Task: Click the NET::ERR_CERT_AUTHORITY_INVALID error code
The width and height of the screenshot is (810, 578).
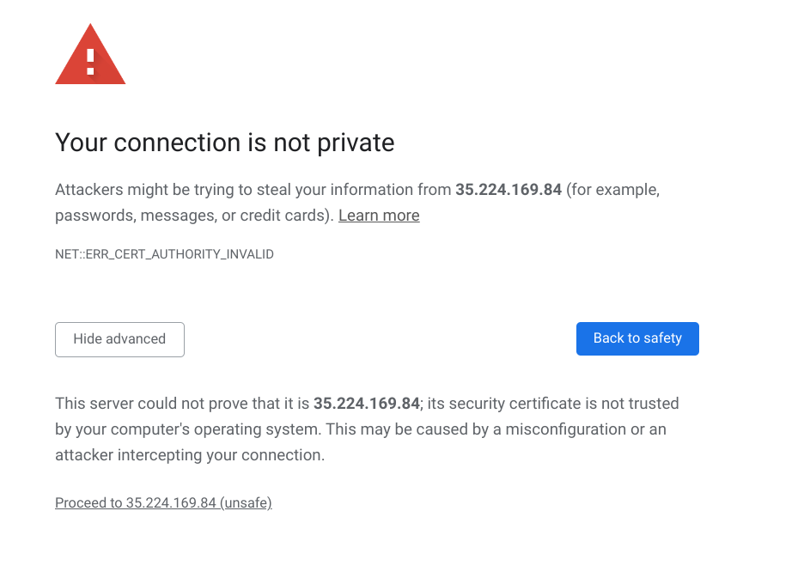Action: pos(164,254)
